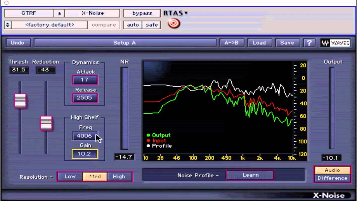Click the X-Noise title label
Image resolution: width=357 pixels, height=201 pixels.
[x=328, y=195]
